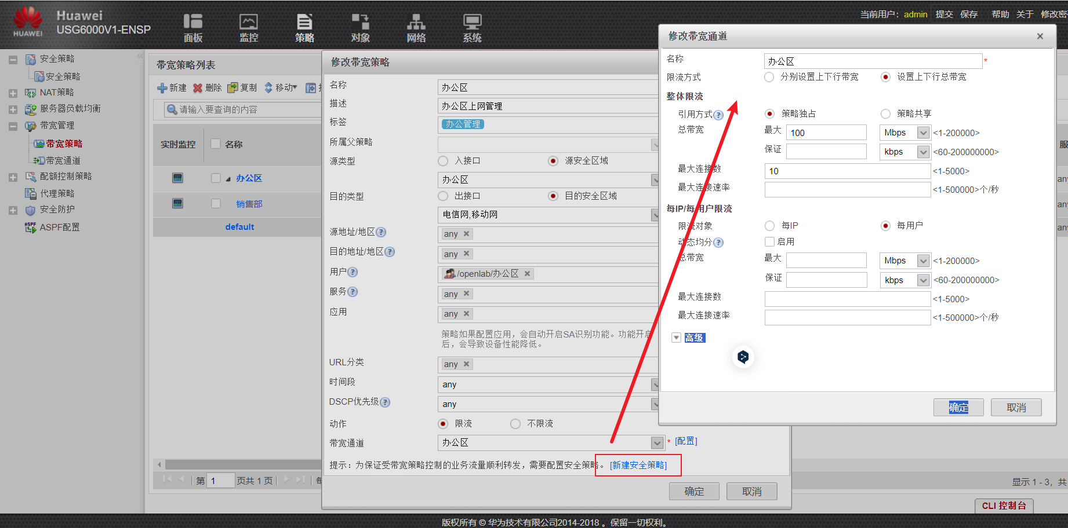
Task: Open 带宽通道 in the sidebar tree
Action: [x=63, y=160]
